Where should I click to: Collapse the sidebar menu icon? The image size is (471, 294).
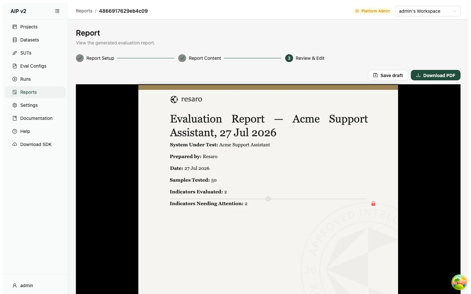(x=57, y=11)
